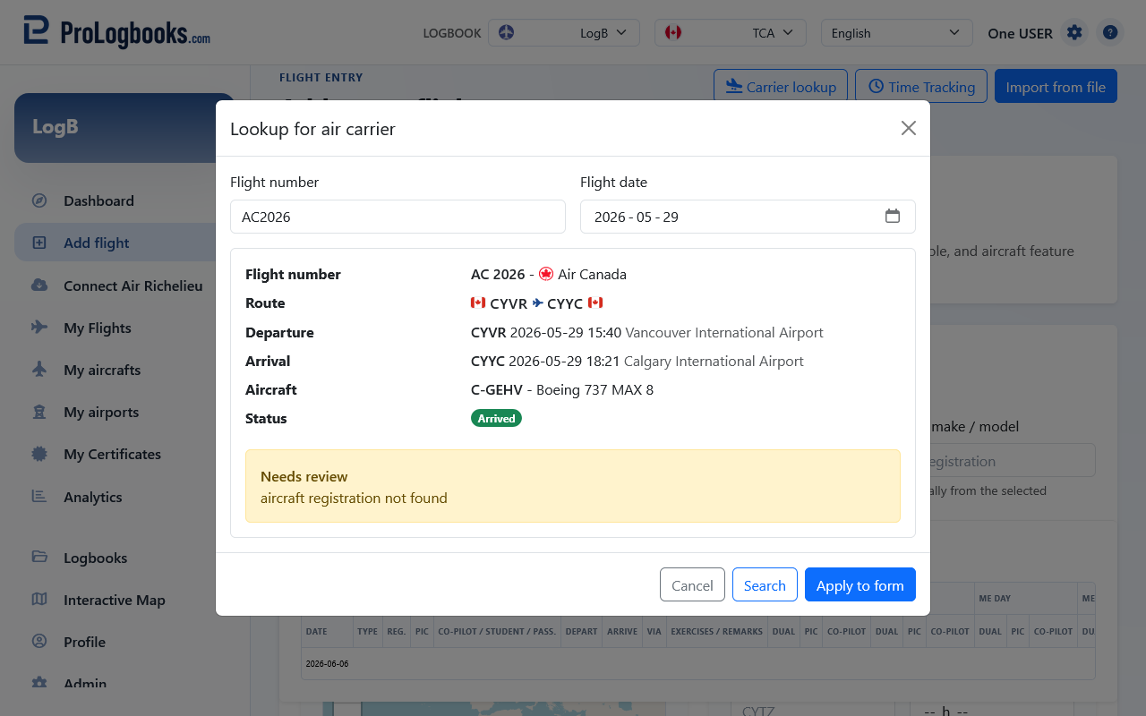1146x716 pixels.
Task: Click the Arrived status badge
Action: pos(496,418)
